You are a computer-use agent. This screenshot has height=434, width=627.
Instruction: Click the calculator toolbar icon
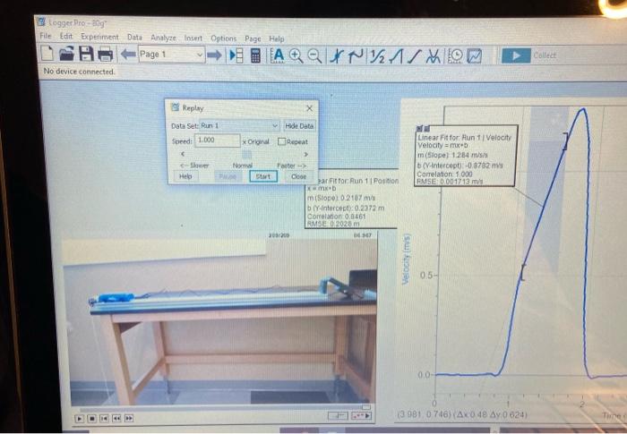[x=256, y=55]
